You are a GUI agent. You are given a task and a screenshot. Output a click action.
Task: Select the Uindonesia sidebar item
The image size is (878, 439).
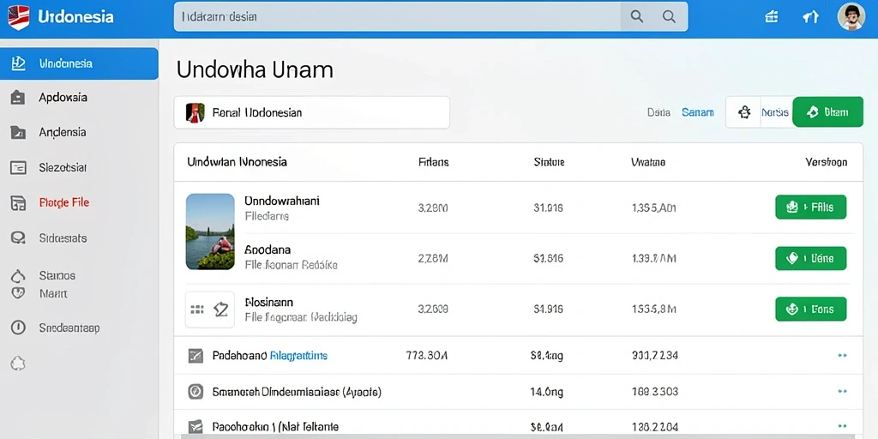tap(79, 63)
